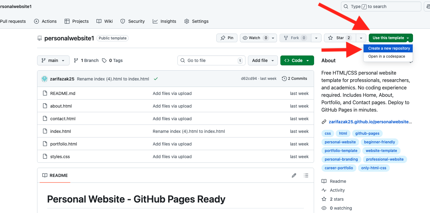Click the "Type / to search" field
This screenshot has height=213, width=430.
(381, 6)
